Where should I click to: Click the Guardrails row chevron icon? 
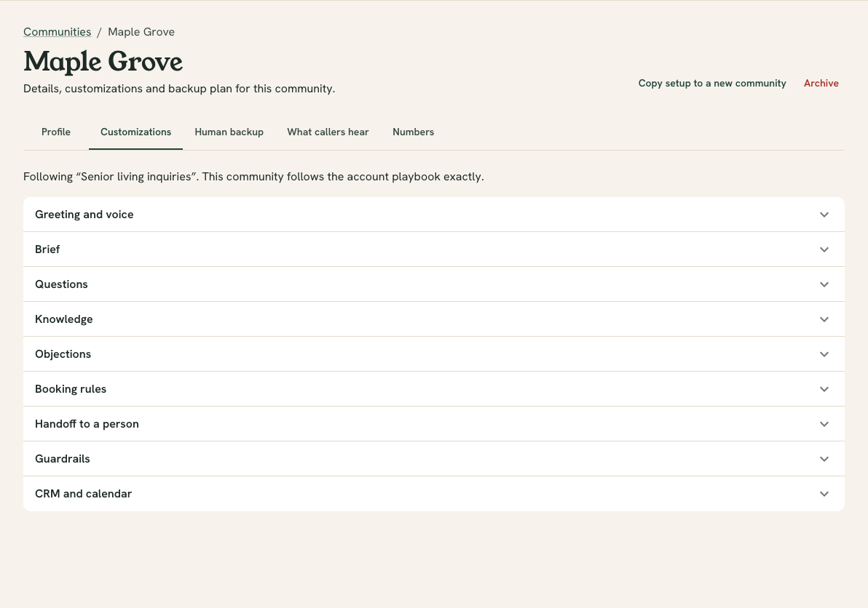[x=824, y=459]
